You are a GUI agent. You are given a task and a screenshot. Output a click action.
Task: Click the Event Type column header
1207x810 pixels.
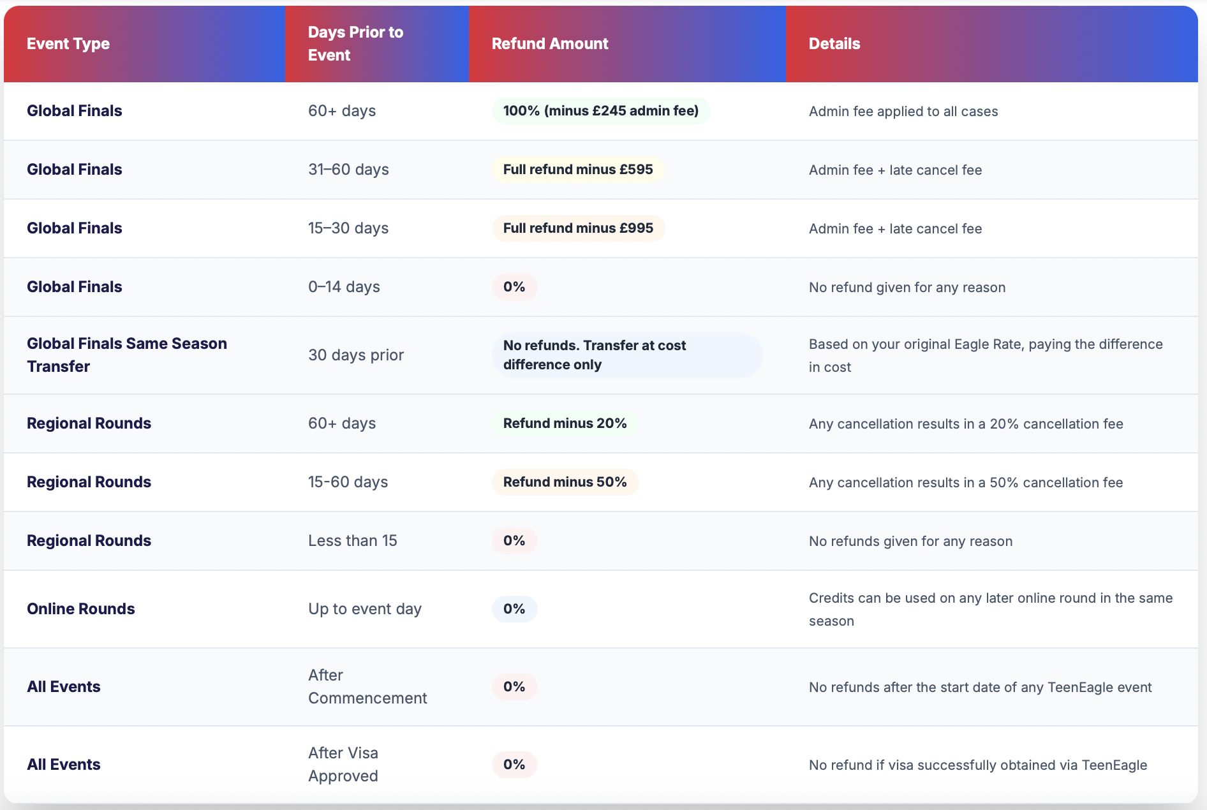pos(68,44)
